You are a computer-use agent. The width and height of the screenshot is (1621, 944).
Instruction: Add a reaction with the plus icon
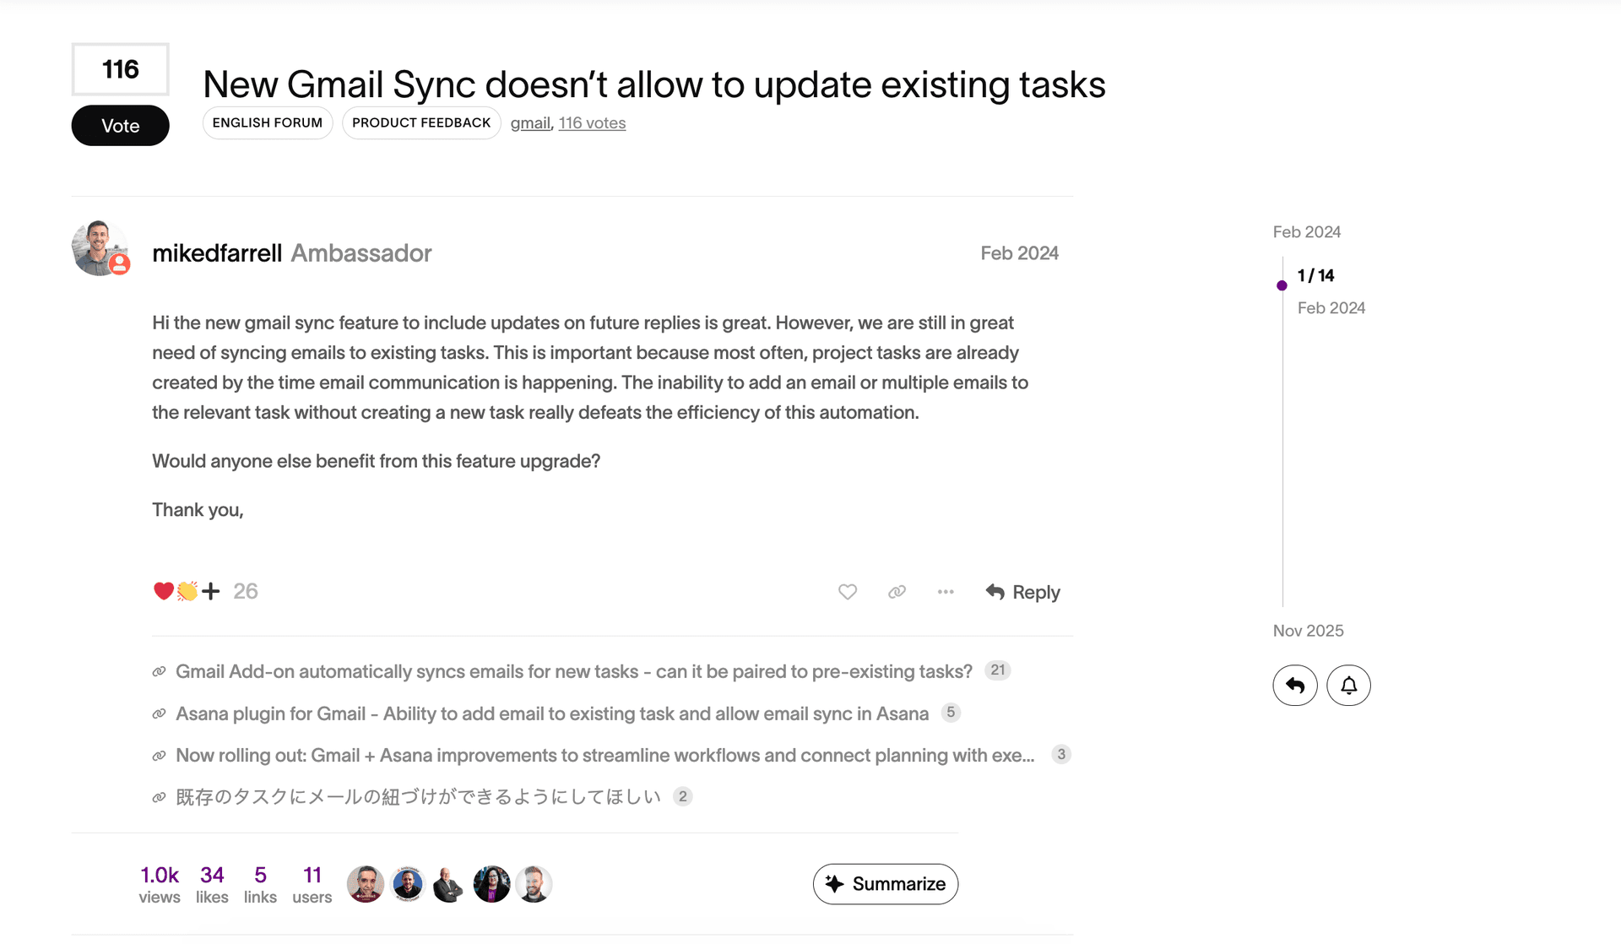pyautogui.click(x=210, y=591)
